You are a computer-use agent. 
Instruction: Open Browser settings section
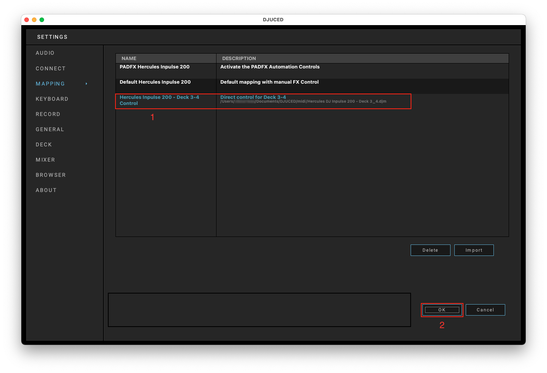[x=51, y=175]
